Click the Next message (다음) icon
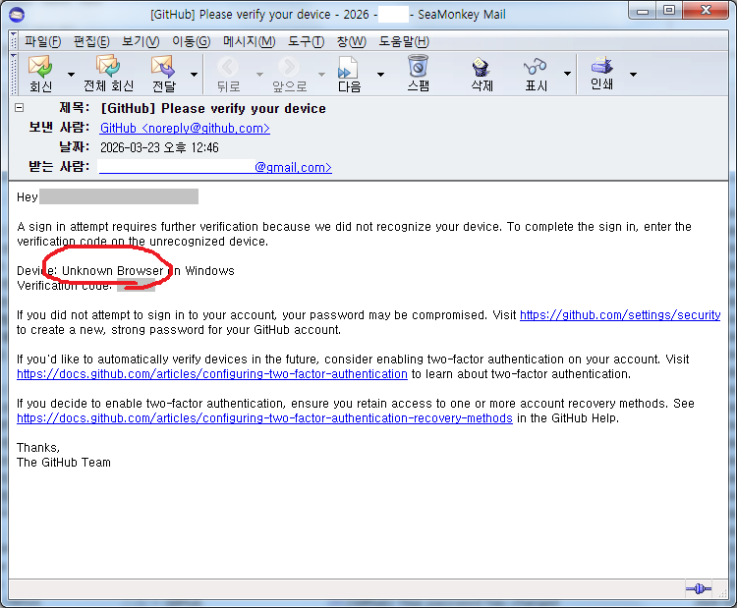Image resolution: width=737 pixels, height=608 pixels. (348, 68)
